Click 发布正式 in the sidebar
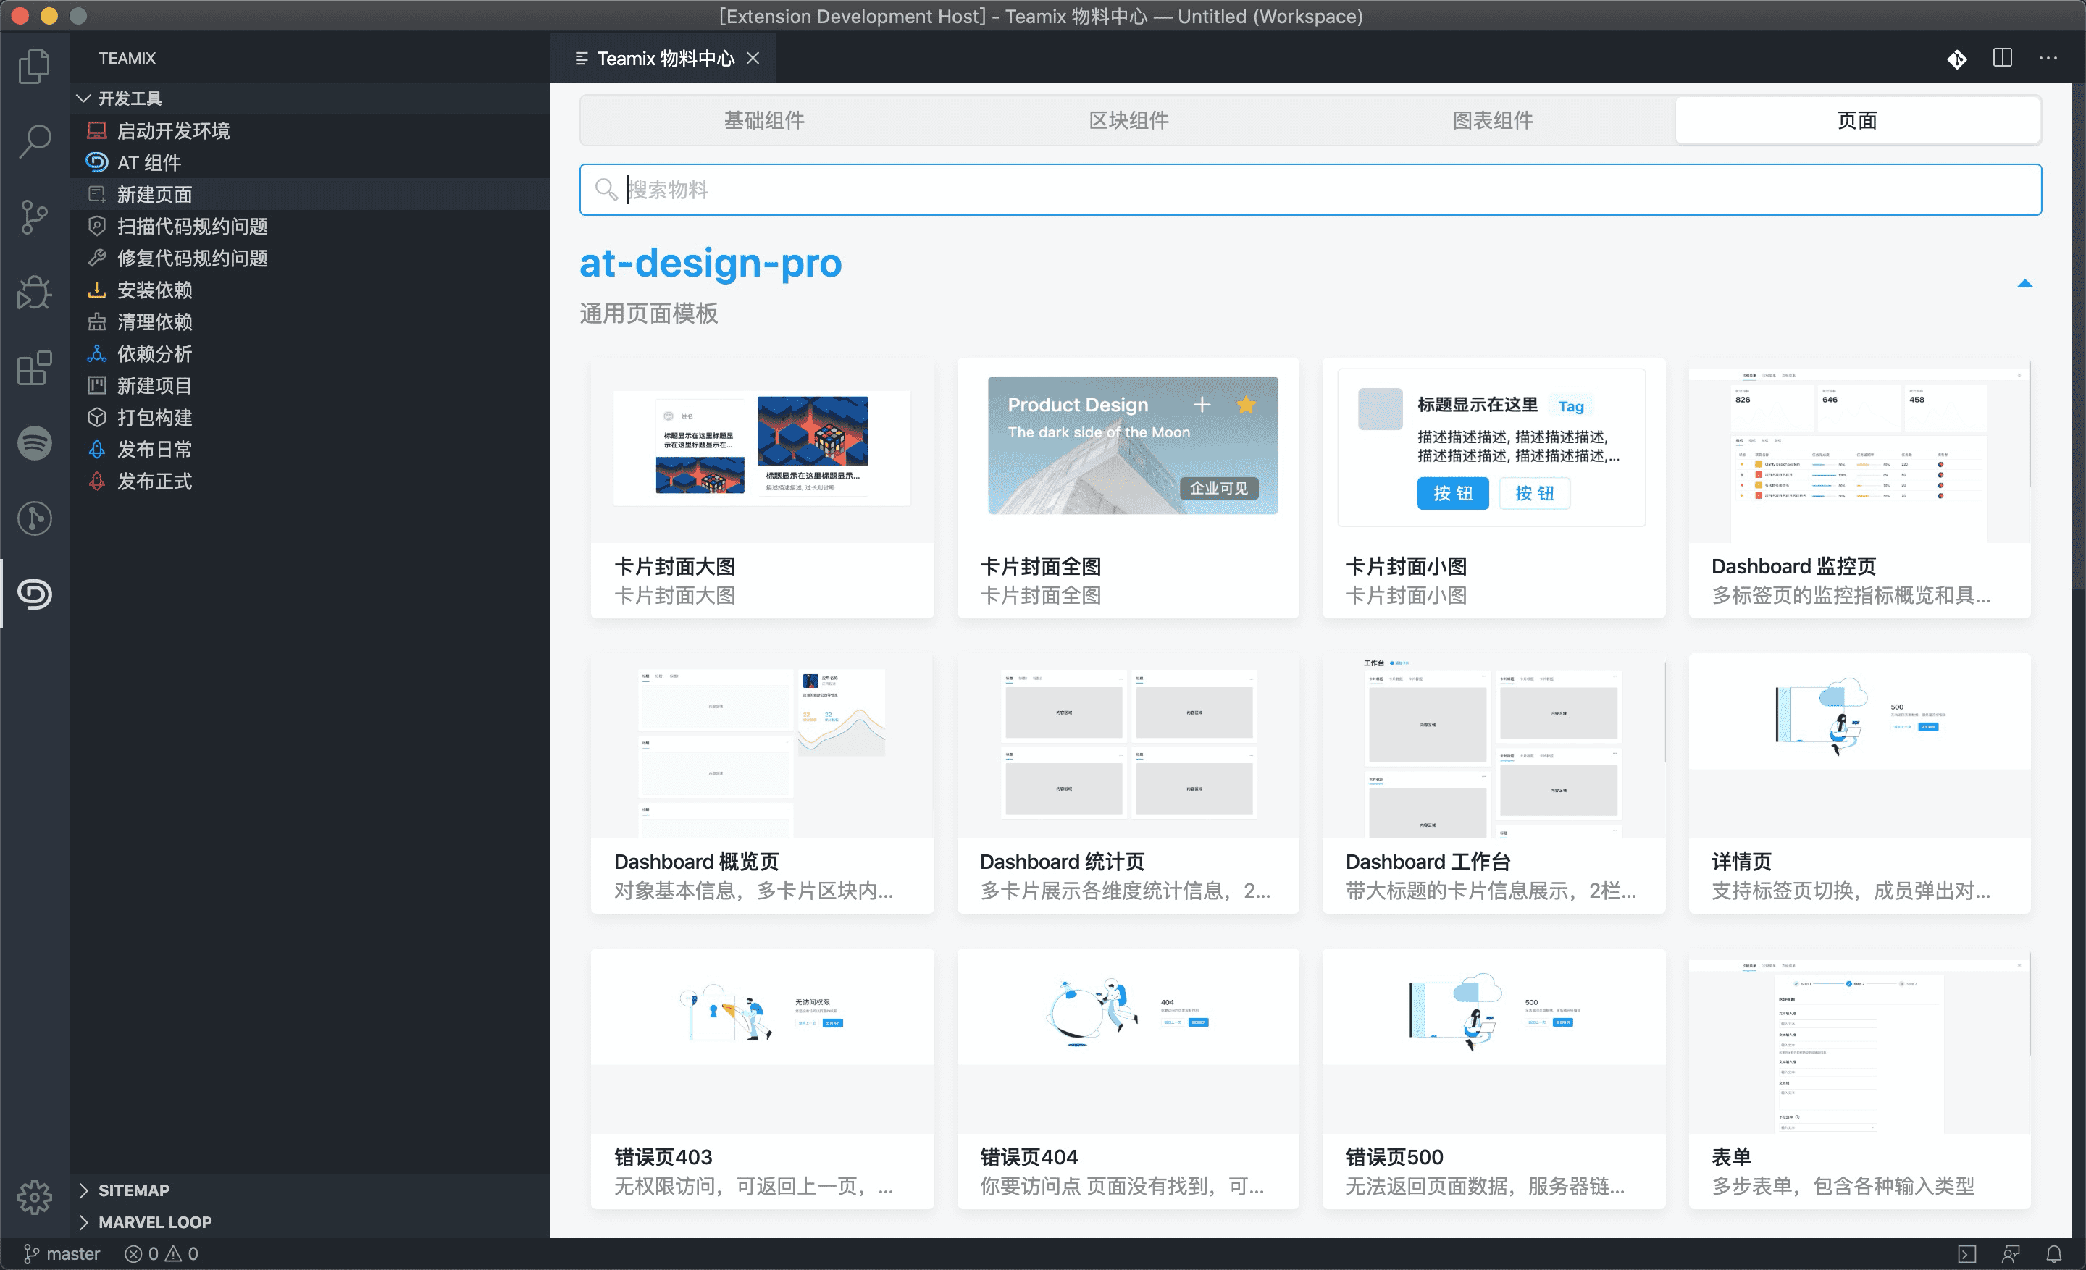2086x1270 pixels. pyautogui.click(x=154, y=481)
